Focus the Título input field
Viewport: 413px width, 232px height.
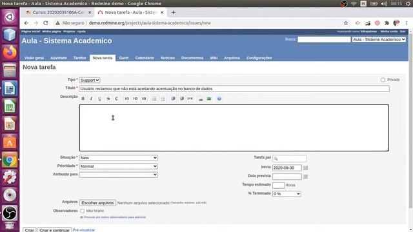[234, 89]
